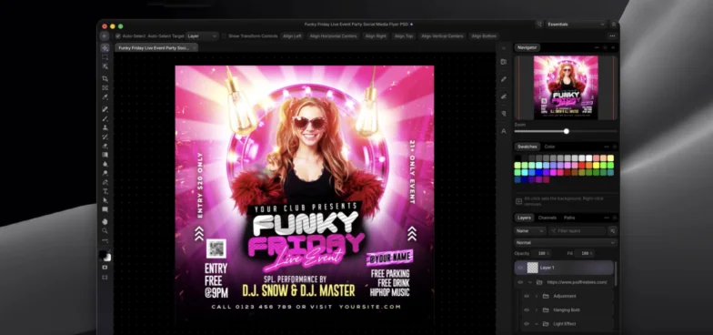
Task: Click add swatch icon below swatches
Action: pos(518,200)
